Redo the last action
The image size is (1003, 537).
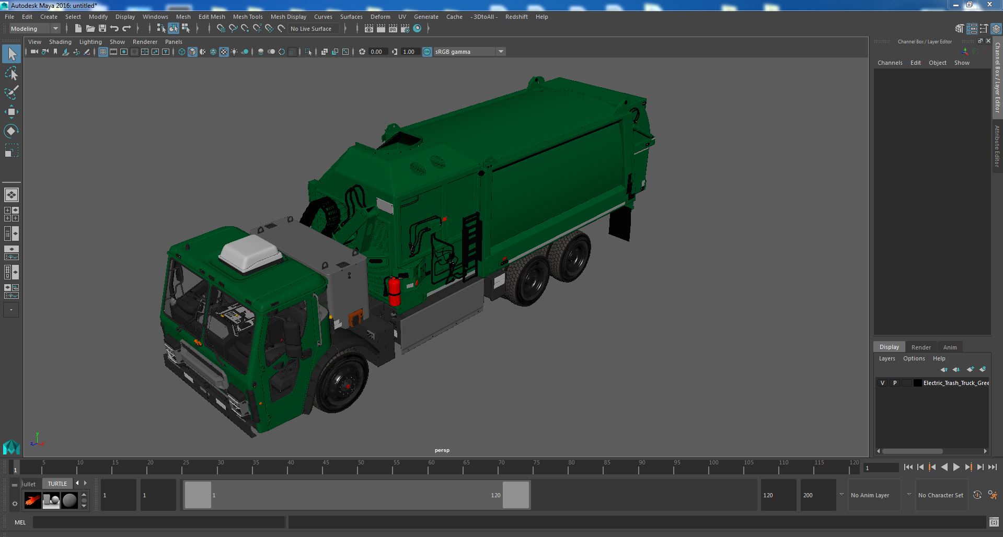point(126,29)
